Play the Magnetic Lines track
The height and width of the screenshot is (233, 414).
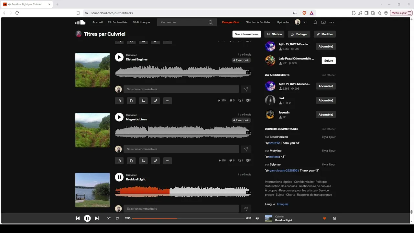coord(119,117)
